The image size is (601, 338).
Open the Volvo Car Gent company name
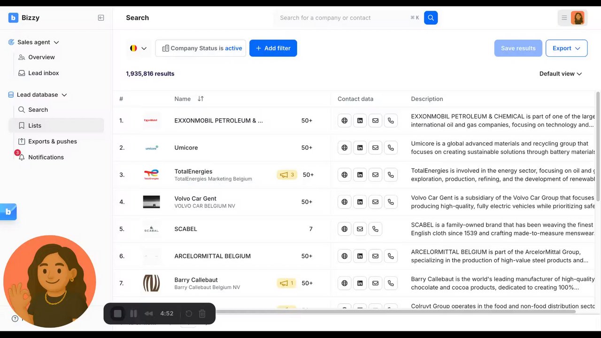tap(195, 199)
